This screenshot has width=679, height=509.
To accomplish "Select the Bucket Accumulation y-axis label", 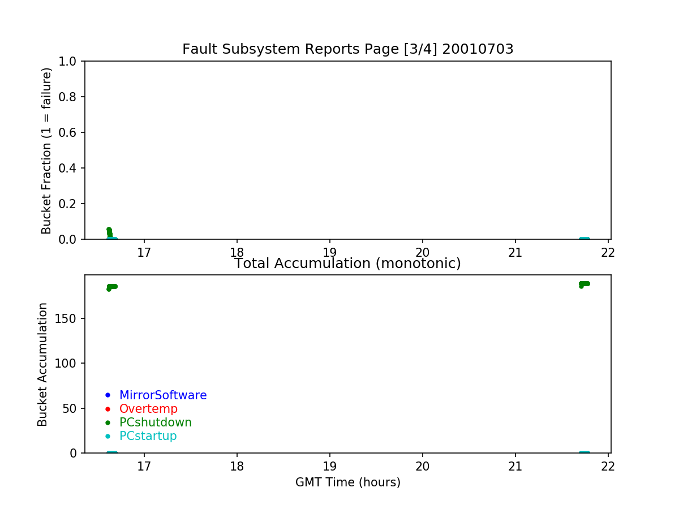I will click(x=42, y=364).
